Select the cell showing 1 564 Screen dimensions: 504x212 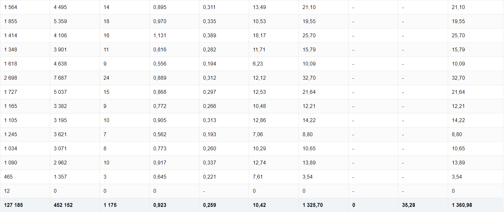(25, 7)
